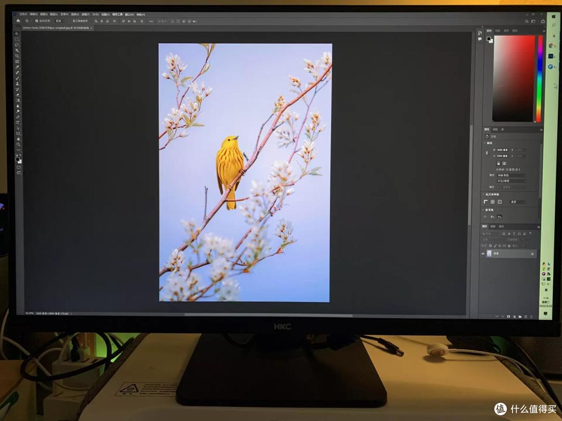
Task: Toggle the 自动选择 auto-select checkbox
Action: pyautogui.click(x=36, y=21)
